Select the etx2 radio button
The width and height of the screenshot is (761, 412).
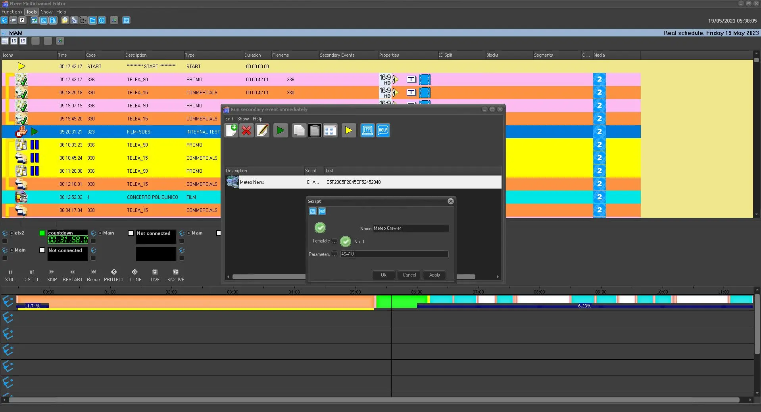12,233
